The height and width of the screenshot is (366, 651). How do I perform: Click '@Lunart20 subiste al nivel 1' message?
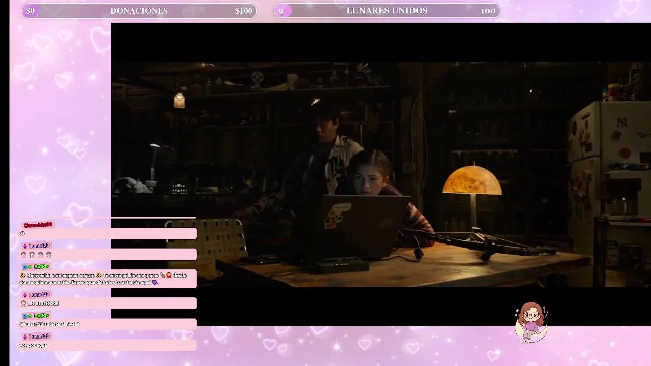[108, 324]
